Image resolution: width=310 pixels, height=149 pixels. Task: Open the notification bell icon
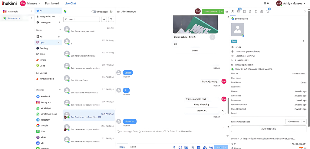265,3
